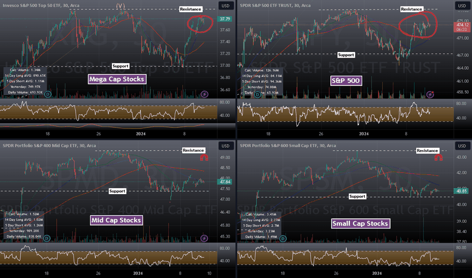The image size is (472, 278).
Task: Click '14 Day Long AVG: 84.11M' text
Action: pyautogui.click(x=262, y=76)
